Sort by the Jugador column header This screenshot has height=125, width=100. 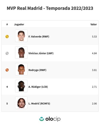19,24
